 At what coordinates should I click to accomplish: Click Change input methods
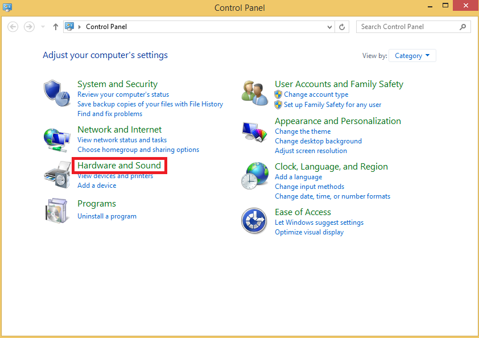309,187
